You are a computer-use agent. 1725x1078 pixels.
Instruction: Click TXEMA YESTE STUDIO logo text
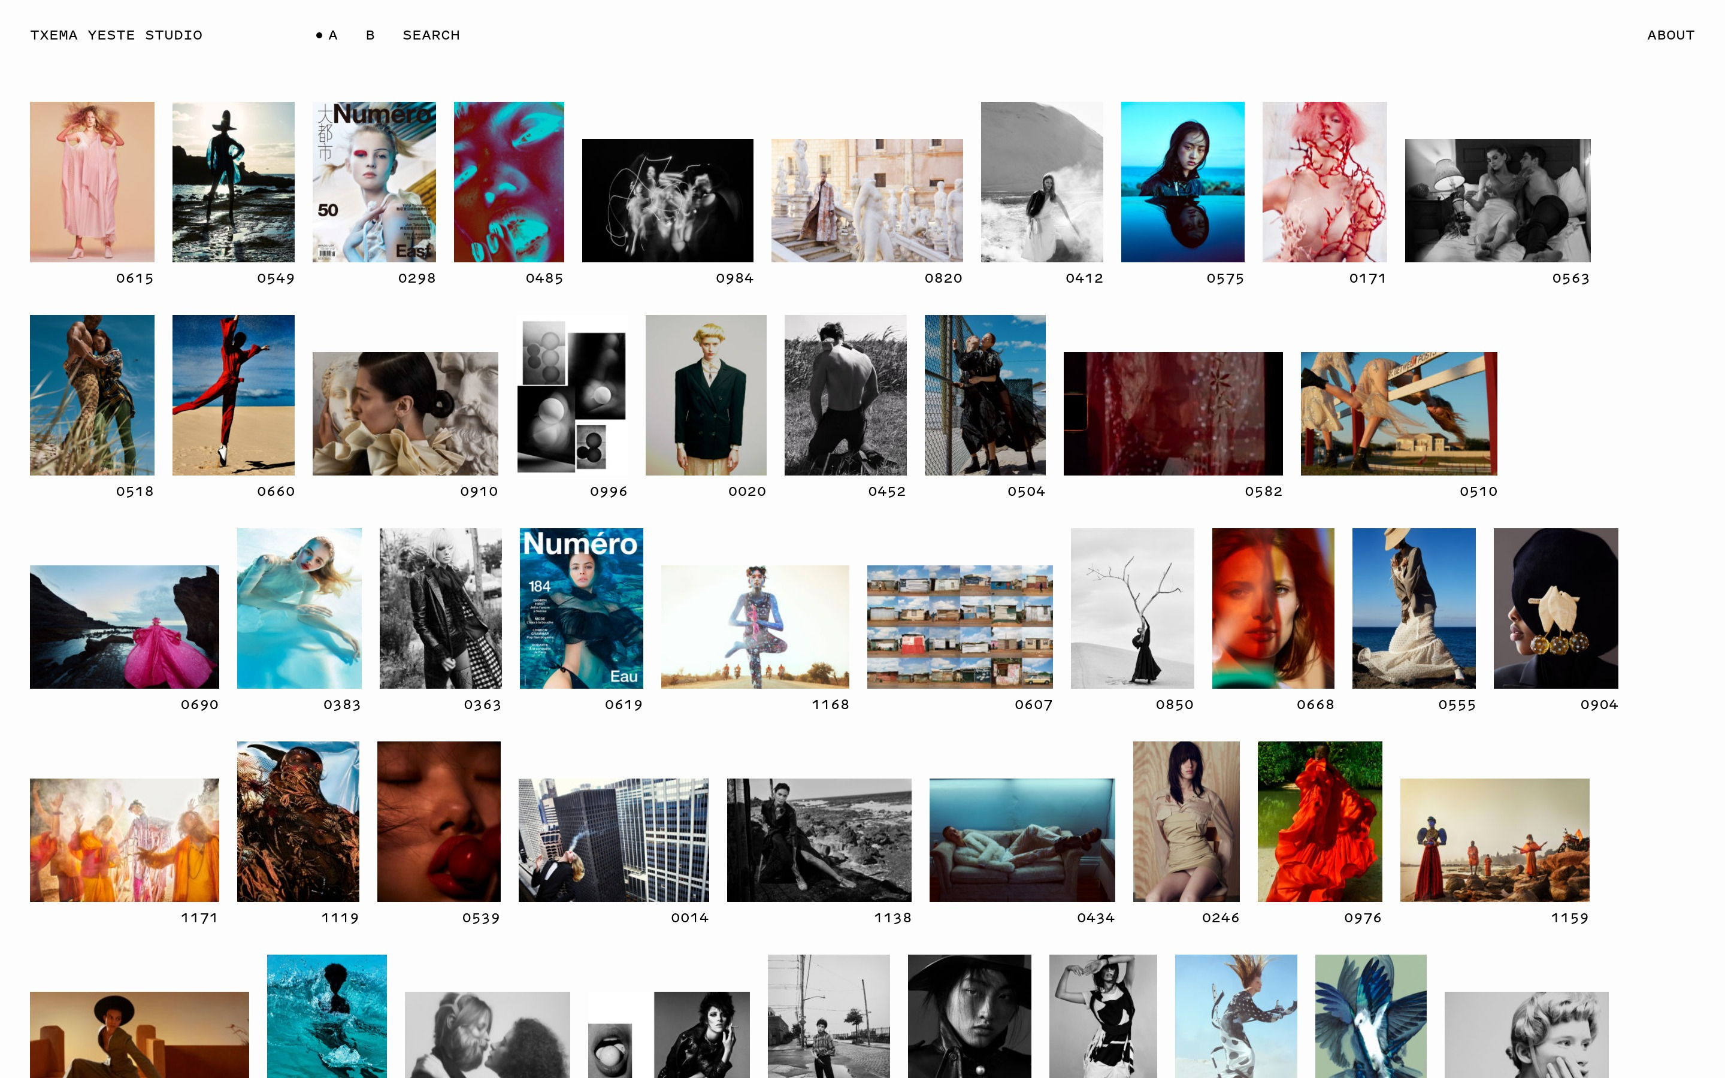click(x=116, y=35)
